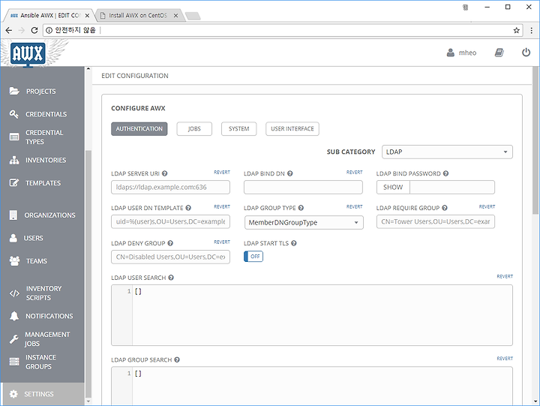Open the Teams group icon
The width and height of the screenshot is (540, 406).
click(14, 261)
